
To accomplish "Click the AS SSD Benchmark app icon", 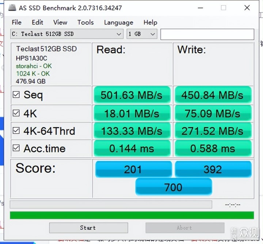I will pos(12,8).
